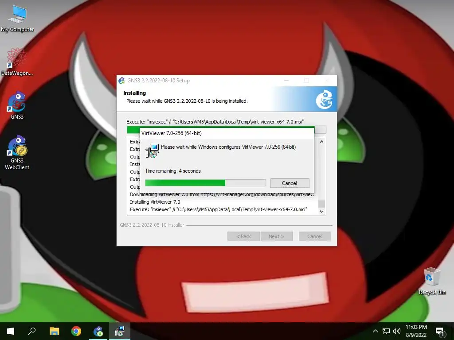Click the install log scroll up arrow

click(x=321, y=142)
